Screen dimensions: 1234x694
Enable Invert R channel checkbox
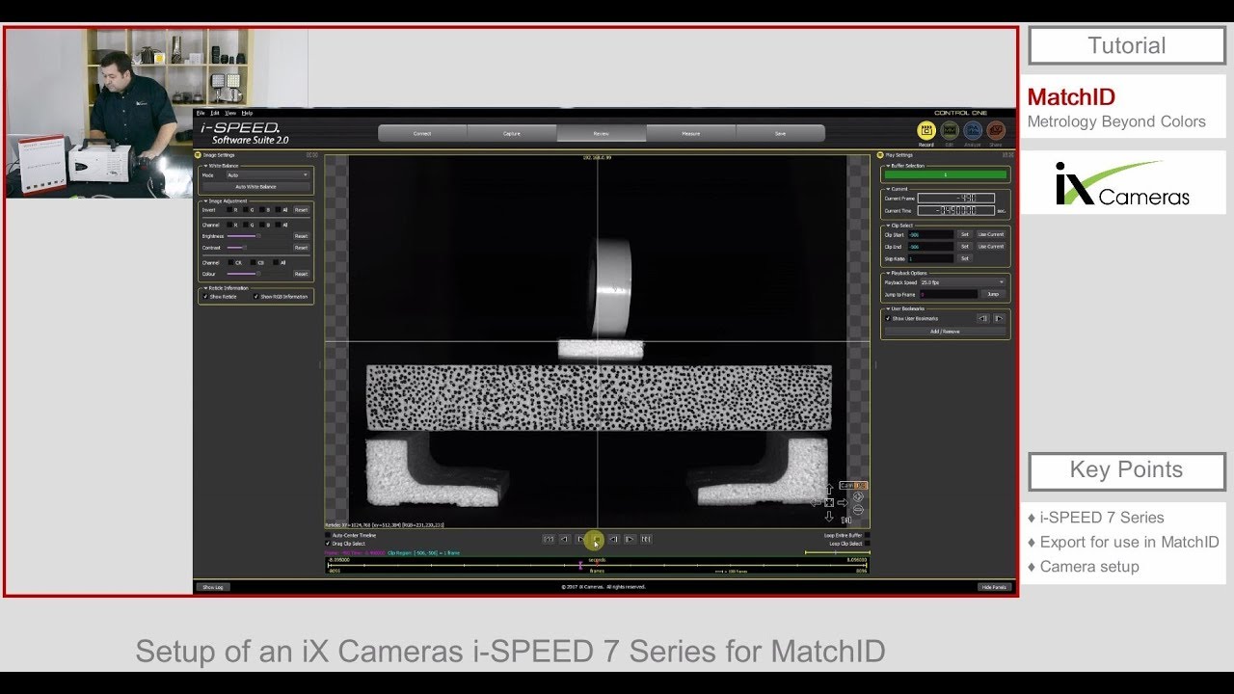coord(229,209)
